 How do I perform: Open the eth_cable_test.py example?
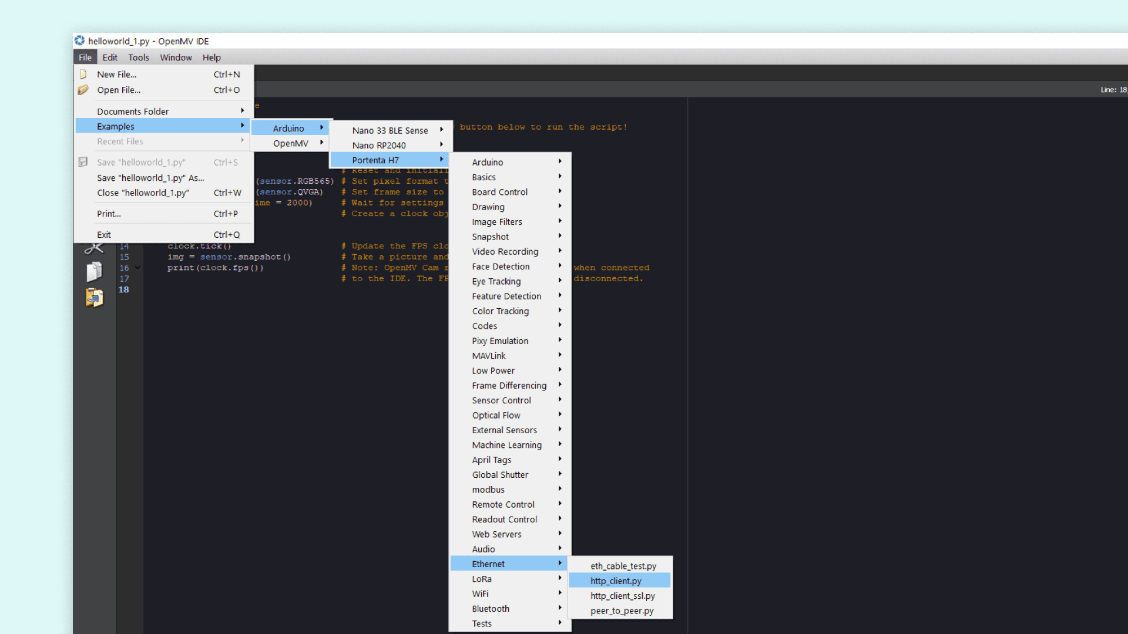click(x=623, y=566)
